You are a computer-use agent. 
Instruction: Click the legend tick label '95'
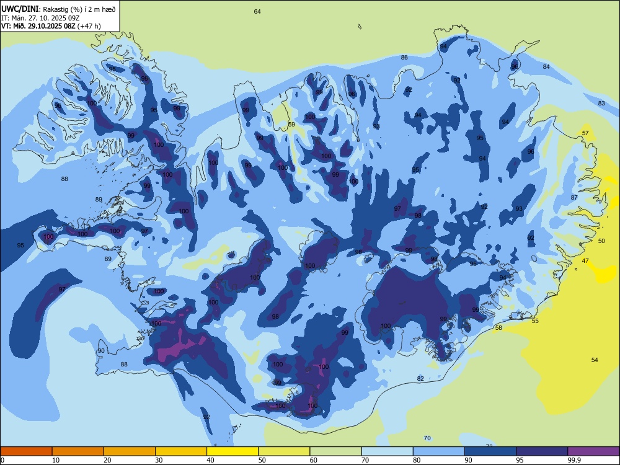tap(520, 460)
